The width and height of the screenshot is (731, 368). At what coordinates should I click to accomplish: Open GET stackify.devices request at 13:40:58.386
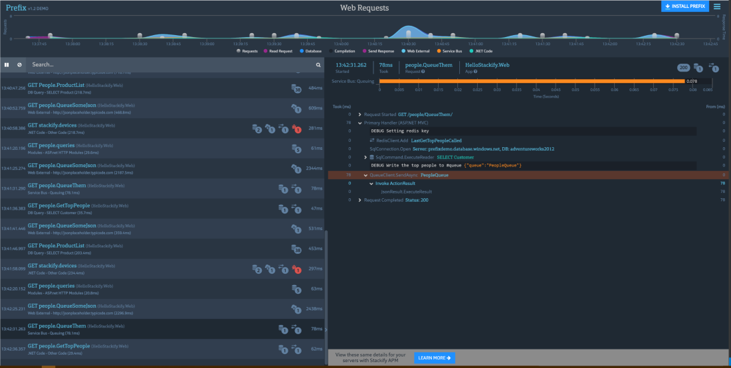(162, 129)
